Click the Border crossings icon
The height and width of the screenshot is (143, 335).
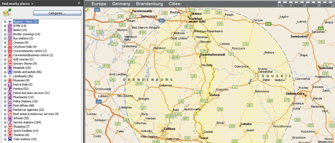(10, 34)
